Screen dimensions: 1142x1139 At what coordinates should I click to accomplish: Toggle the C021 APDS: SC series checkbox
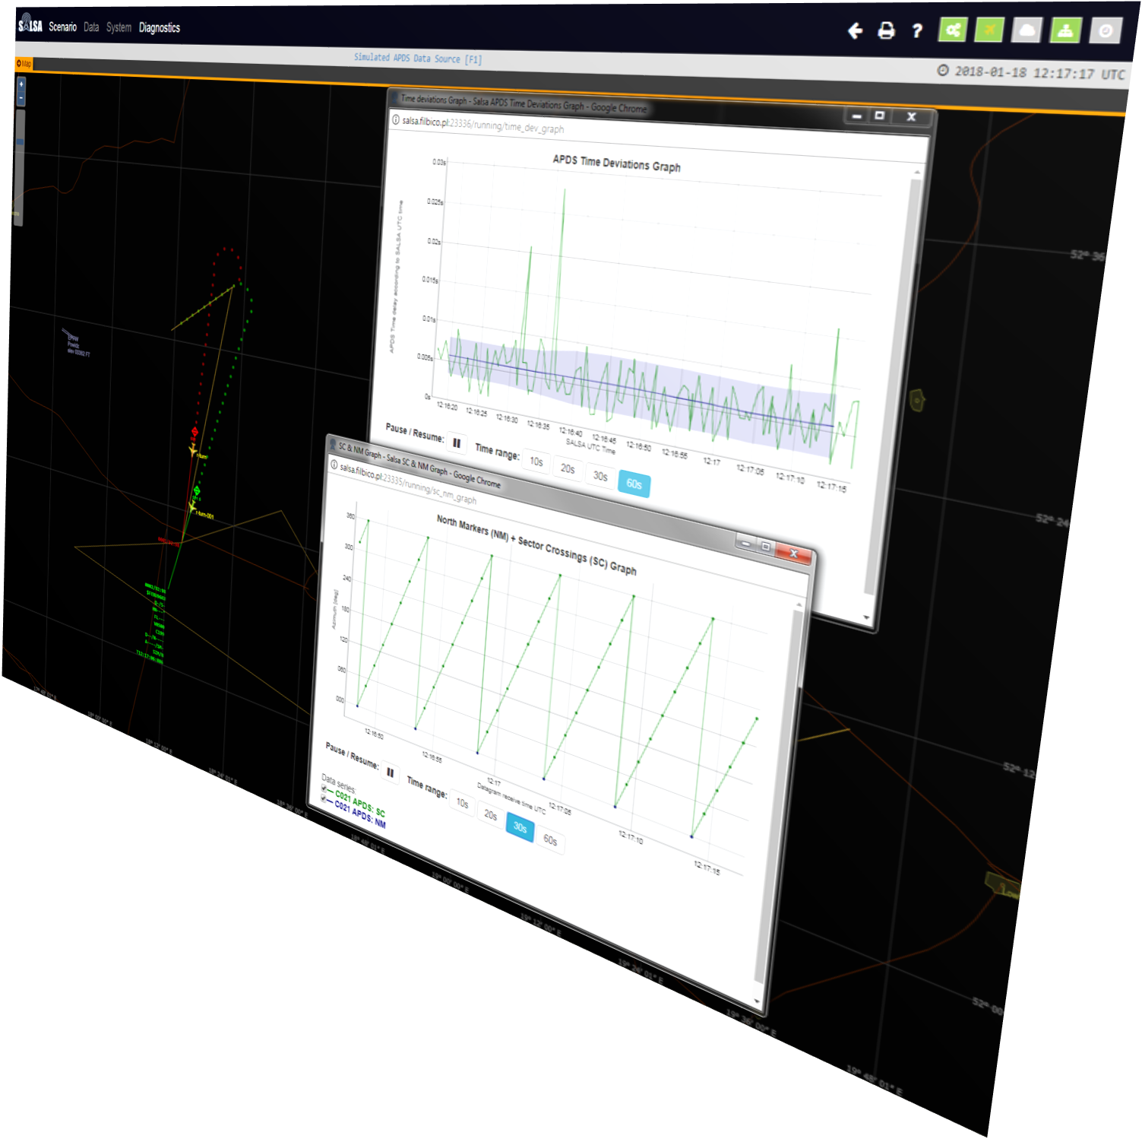(324, 789)
